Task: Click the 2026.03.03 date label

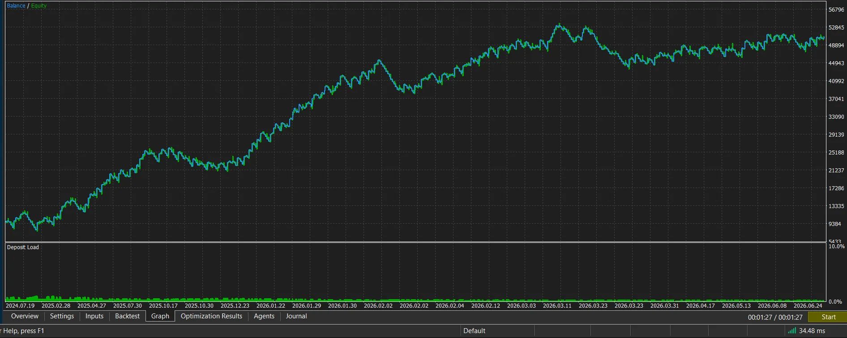Action: click(x=522, y=306)
